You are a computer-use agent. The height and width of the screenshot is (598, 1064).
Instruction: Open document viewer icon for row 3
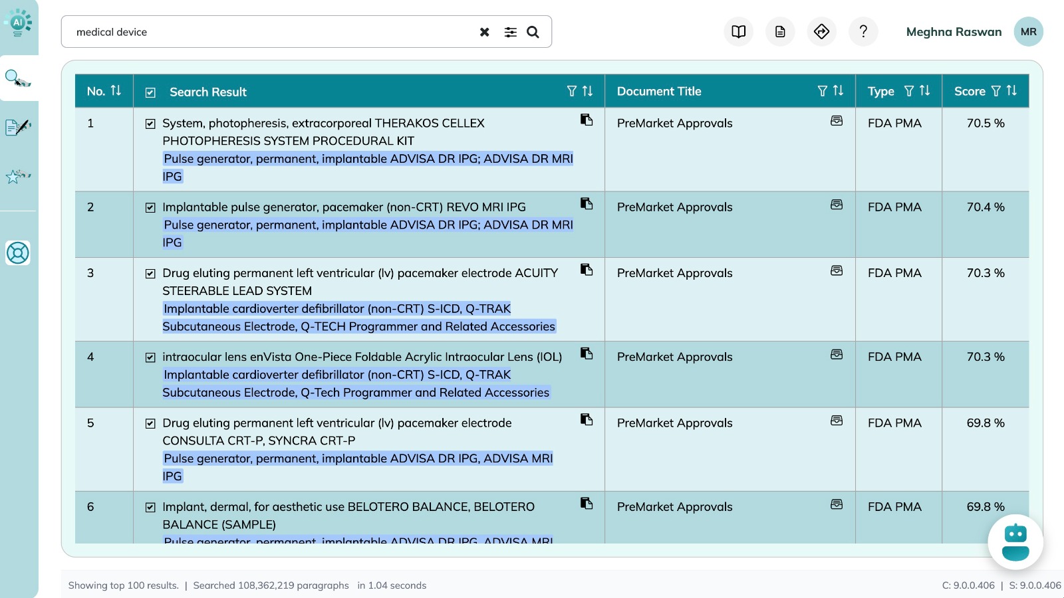point(837,270)
